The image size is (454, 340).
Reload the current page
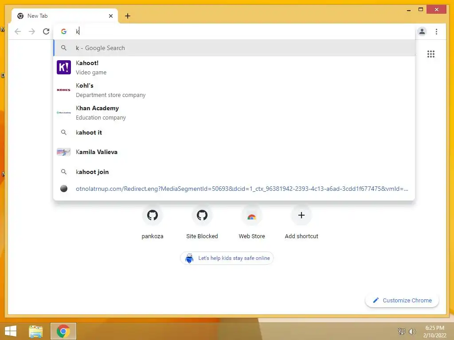pyautogui.click(x=46, y=31)
